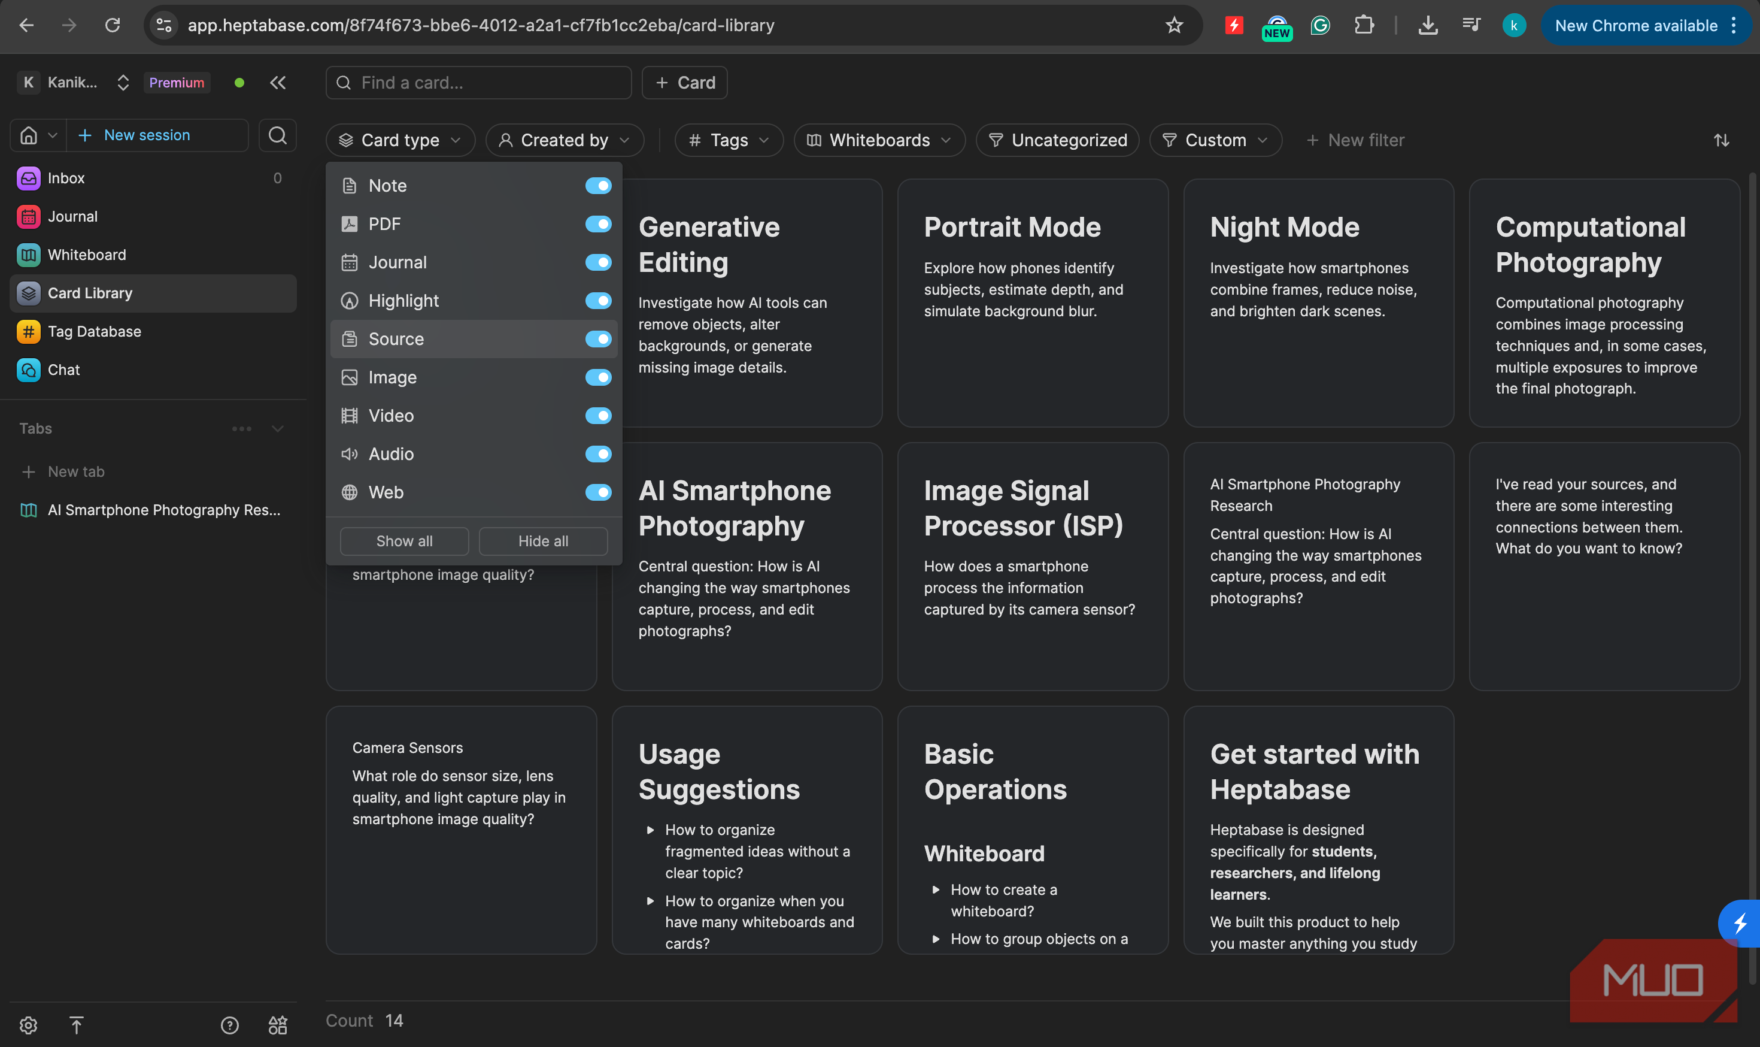Click the Find a card search field
This screenshot has height=1047, width=1760.
pos(479,83)
